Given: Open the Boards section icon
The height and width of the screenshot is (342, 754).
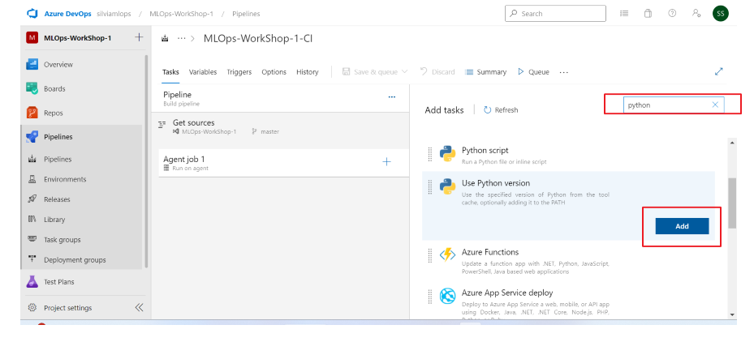Looking at the screenshot, I should pyautogui.click(x=32, y=88).
